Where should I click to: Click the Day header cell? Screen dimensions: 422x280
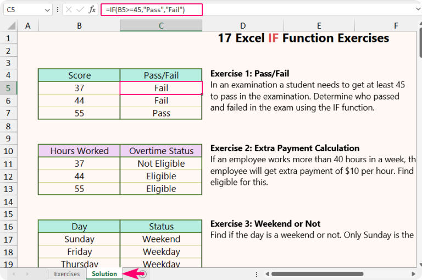(x=79, y=227)
